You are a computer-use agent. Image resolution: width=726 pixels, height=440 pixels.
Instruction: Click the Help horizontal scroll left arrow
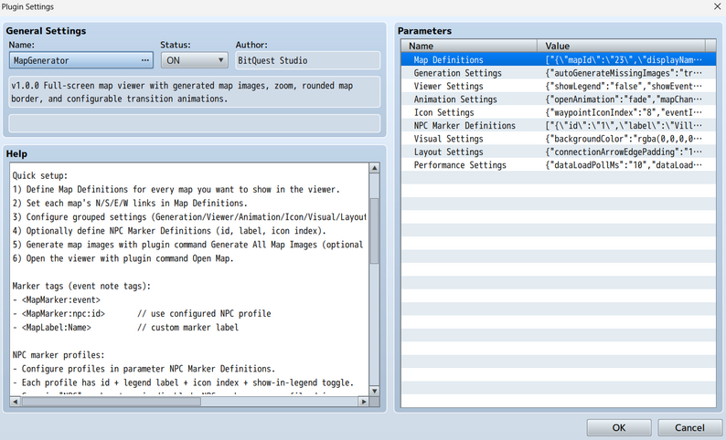click(x=16, y=402)
